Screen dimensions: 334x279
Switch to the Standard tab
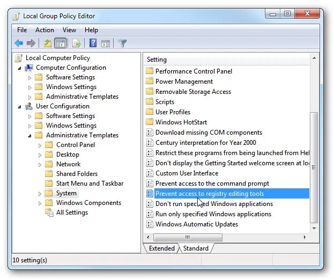coord(196,248)
